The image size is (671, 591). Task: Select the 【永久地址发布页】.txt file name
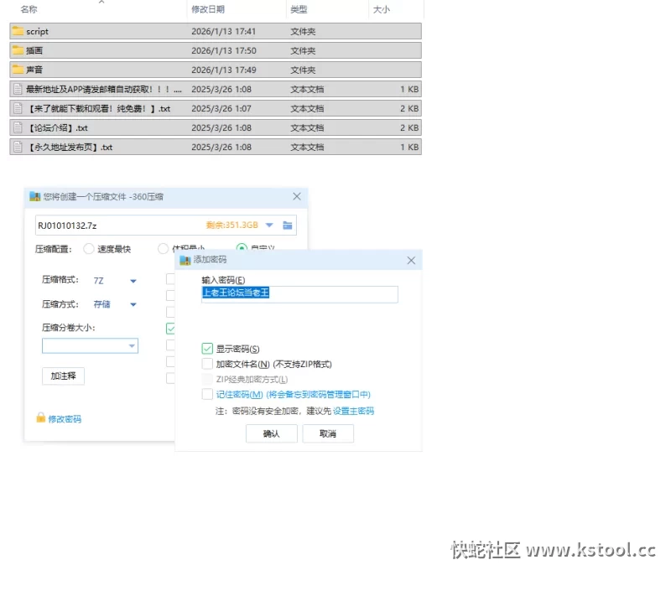[x=70, y=147]
